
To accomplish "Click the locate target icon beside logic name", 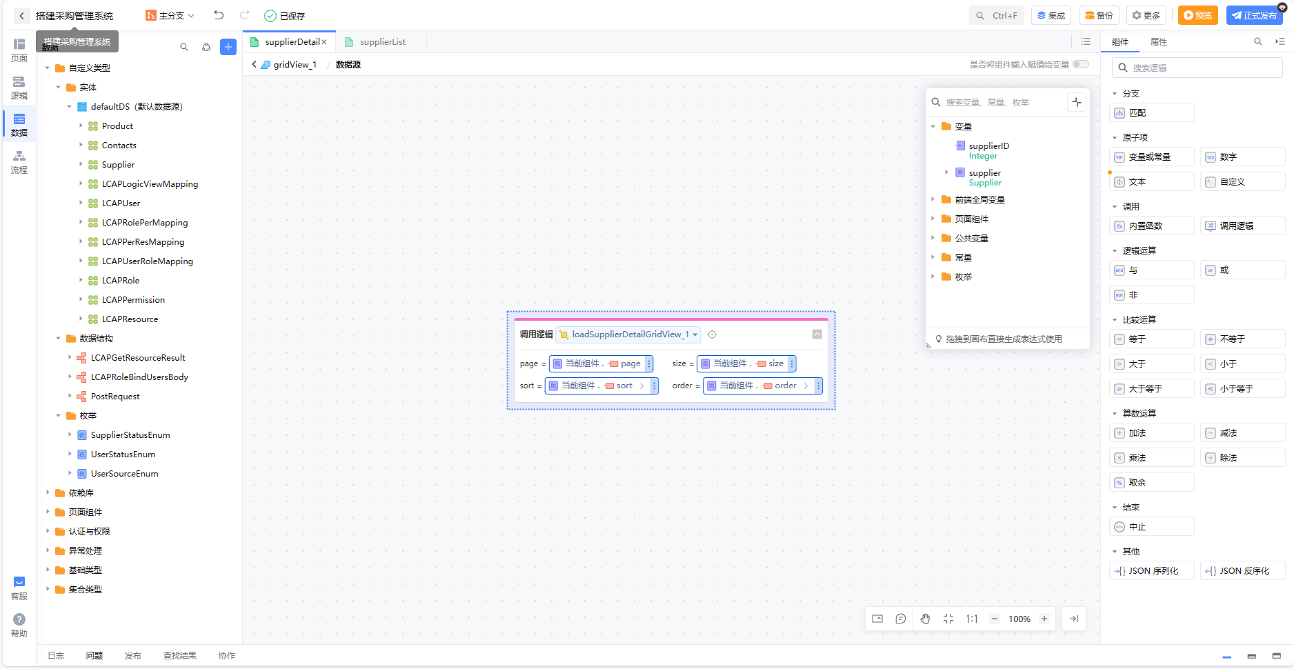I will pos(712,334).
